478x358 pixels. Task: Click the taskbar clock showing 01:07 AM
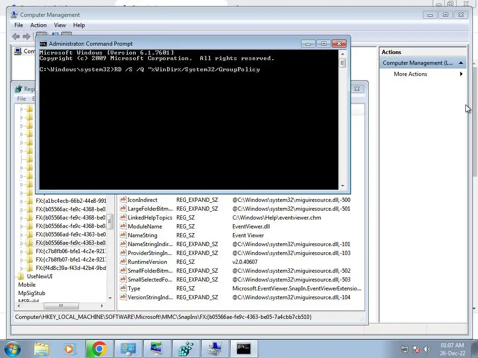point(452,349)
